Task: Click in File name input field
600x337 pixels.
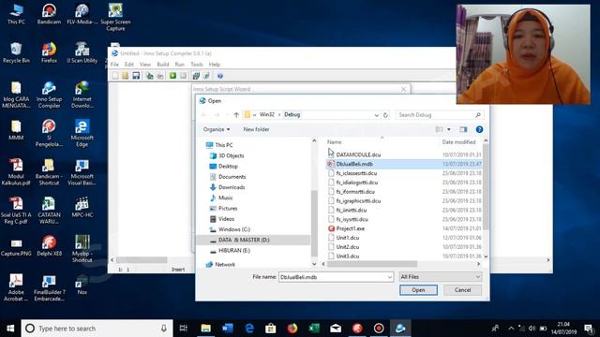Action: (x=332, y=277)
